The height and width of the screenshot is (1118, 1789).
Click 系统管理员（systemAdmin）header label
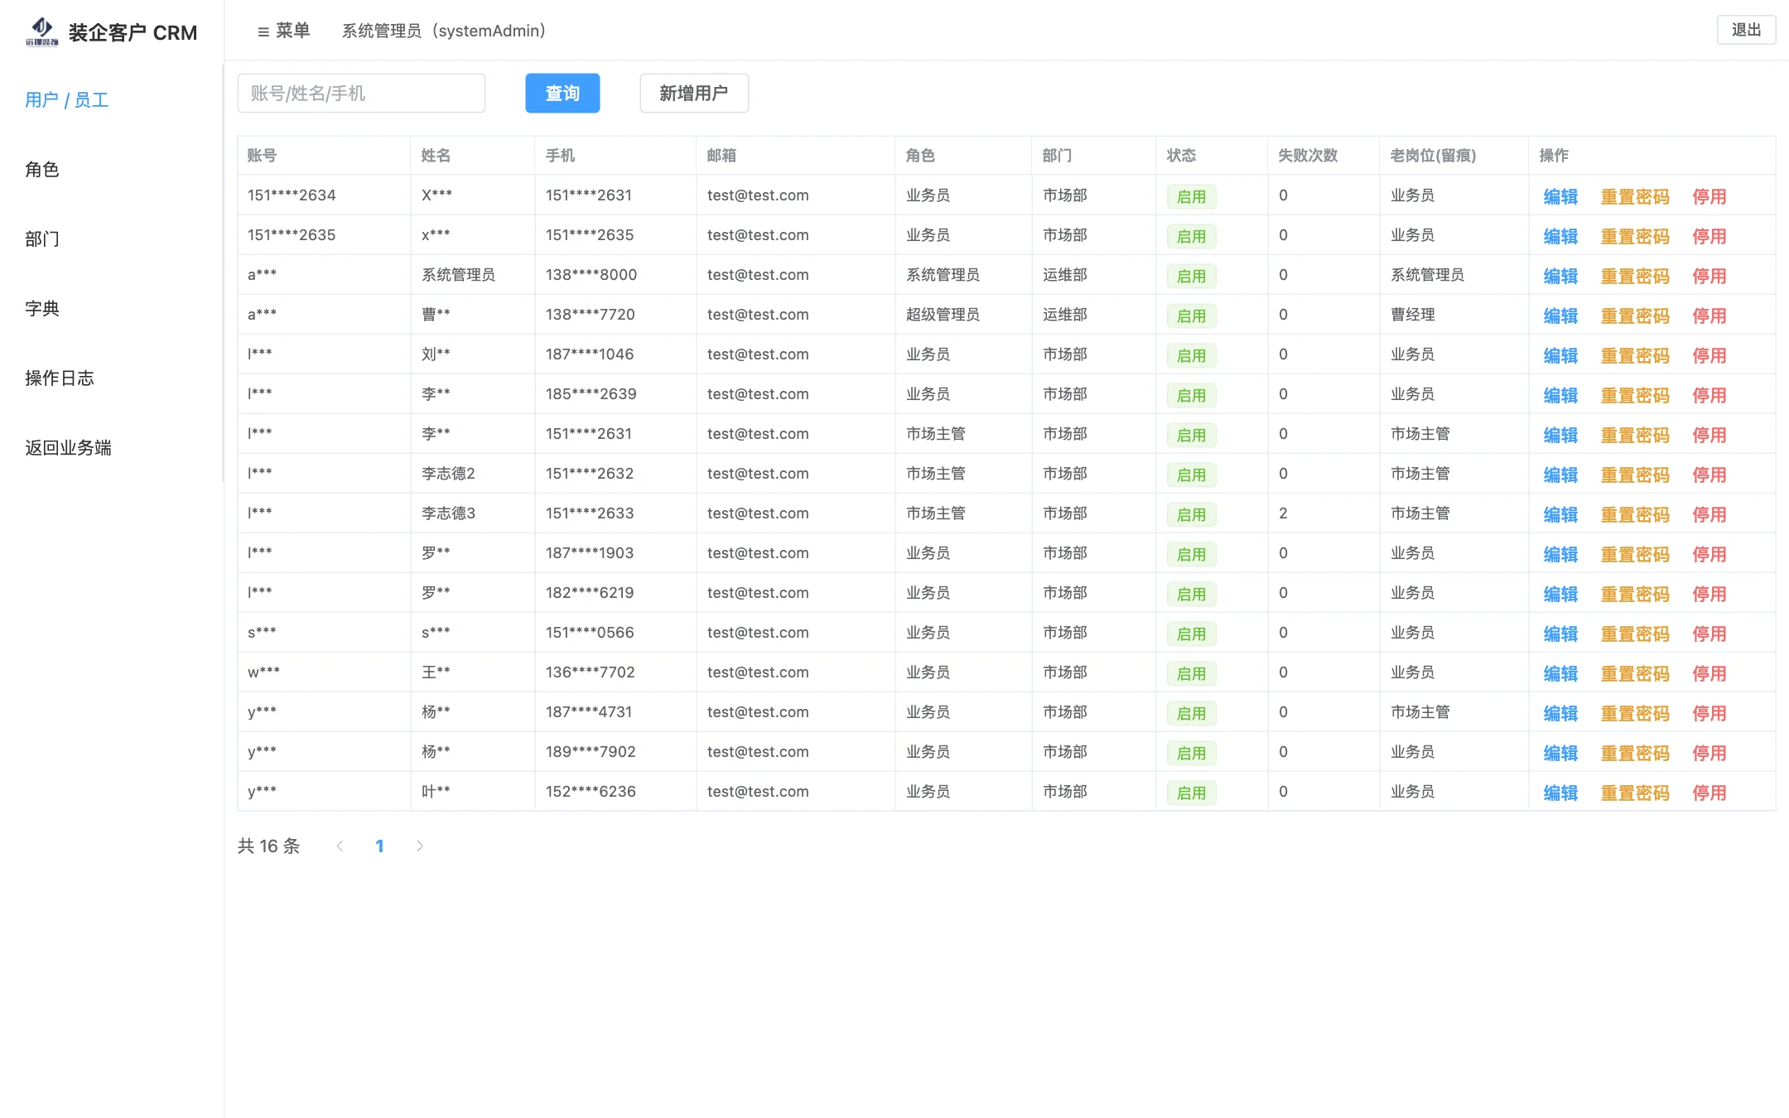pyautogui.click(x=444, y=31)
